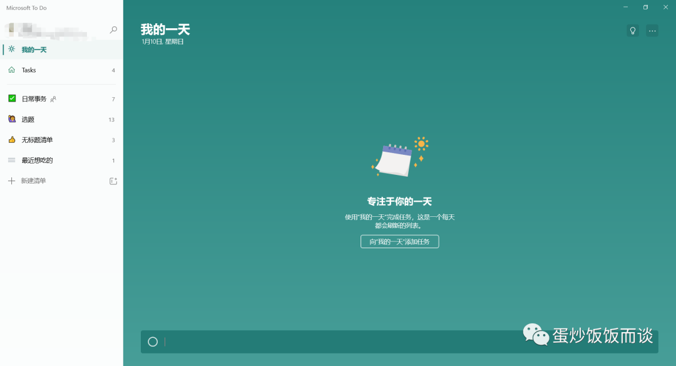Toggle the completion circle in the task bar
This screenshot has height=366, width=676.
(152, 342)
